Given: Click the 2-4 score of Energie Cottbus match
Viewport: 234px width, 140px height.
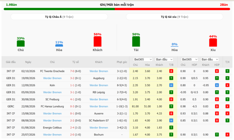Looking at the screenshot, I should tap(72, 128).
